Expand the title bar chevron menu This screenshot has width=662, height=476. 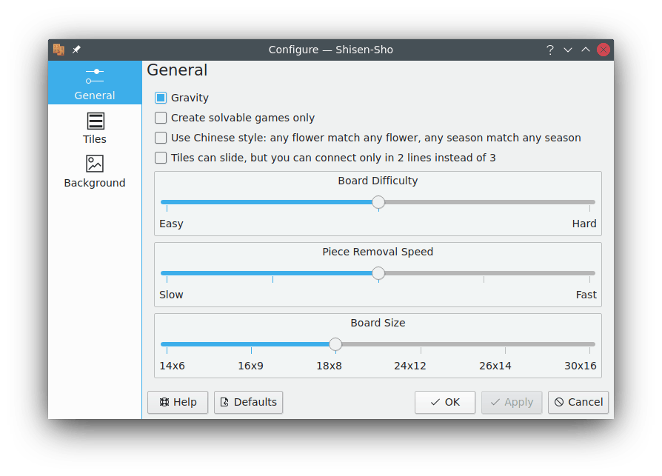(567, 50)
